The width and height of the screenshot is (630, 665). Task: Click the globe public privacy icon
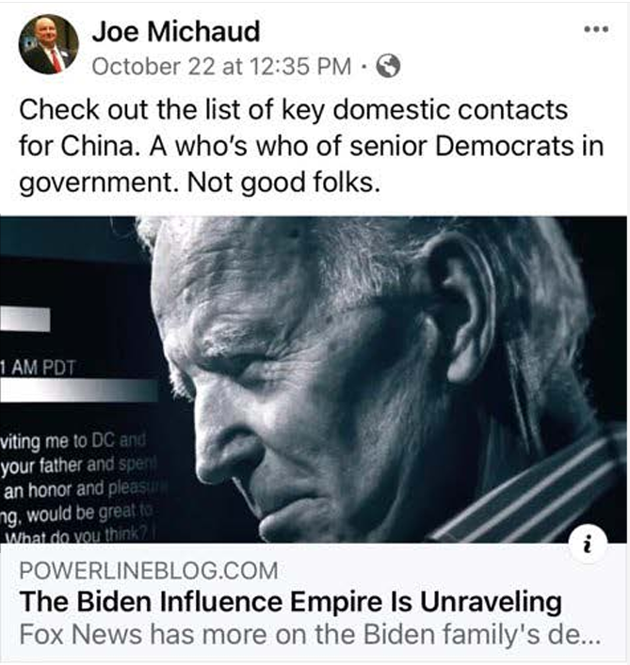pyautogui.click(x=388, y=66)
